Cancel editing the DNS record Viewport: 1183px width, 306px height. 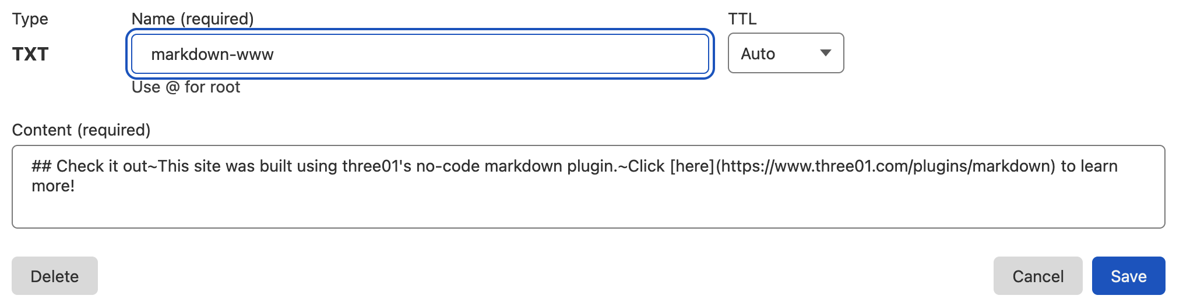(1037, 276)
